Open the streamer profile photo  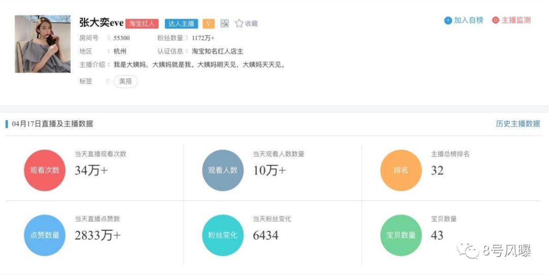[43, 44]
